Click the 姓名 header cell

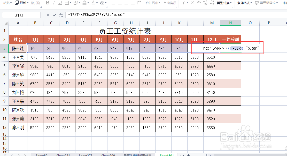[18, 39]
